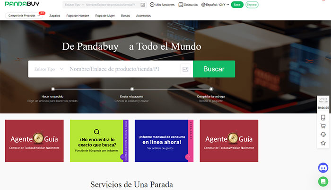Image resolution: width=331 pixels, height=190 pixels.
Task: Open the shopping cart sidebar icon
Action: pos(323,126)
